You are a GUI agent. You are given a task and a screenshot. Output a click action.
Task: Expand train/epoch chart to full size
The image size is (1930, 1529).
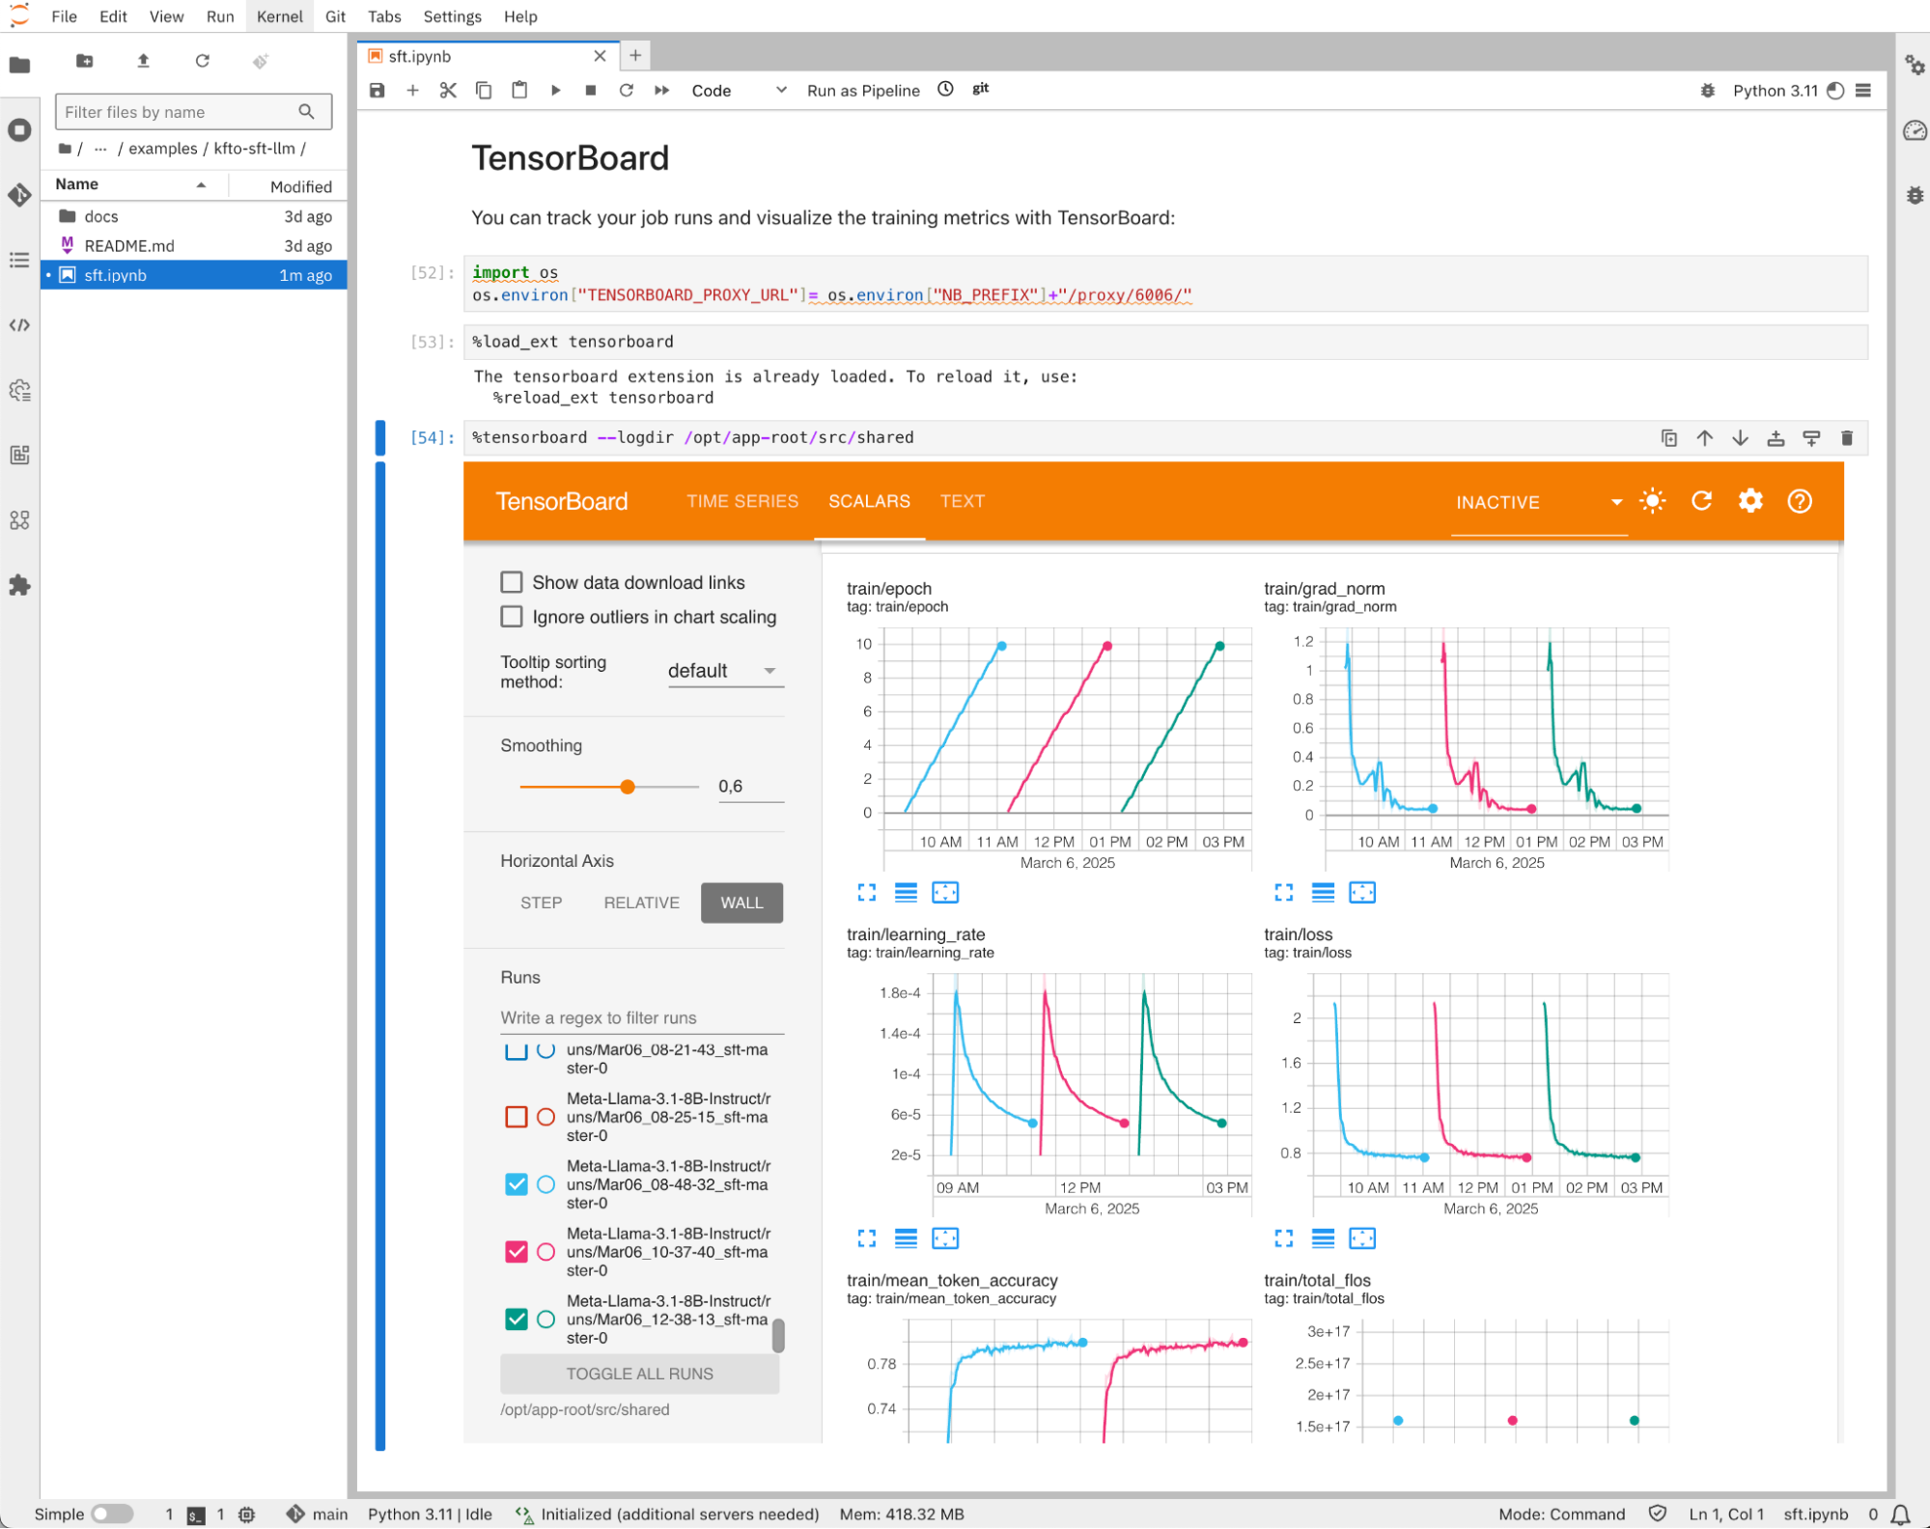866,893
